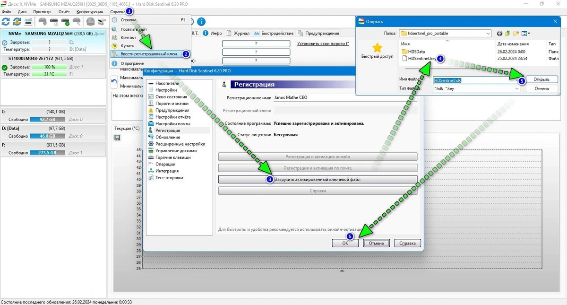The height and width of the screenshot is (305, 567).
Task: Click the HDSentinel.key file icon
Action: (x=404, y=59)
